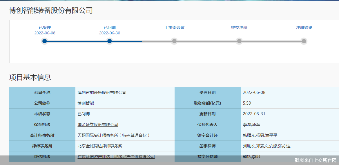Click the 提交注册 stage circle on the timeline
Screen dimensions: 339x165
[239, 41]
